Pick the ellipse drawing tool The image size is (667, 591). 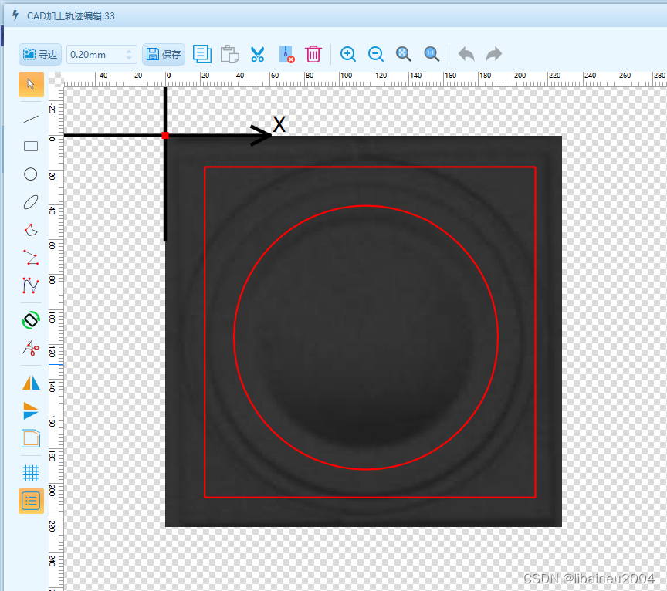[31, 202]
